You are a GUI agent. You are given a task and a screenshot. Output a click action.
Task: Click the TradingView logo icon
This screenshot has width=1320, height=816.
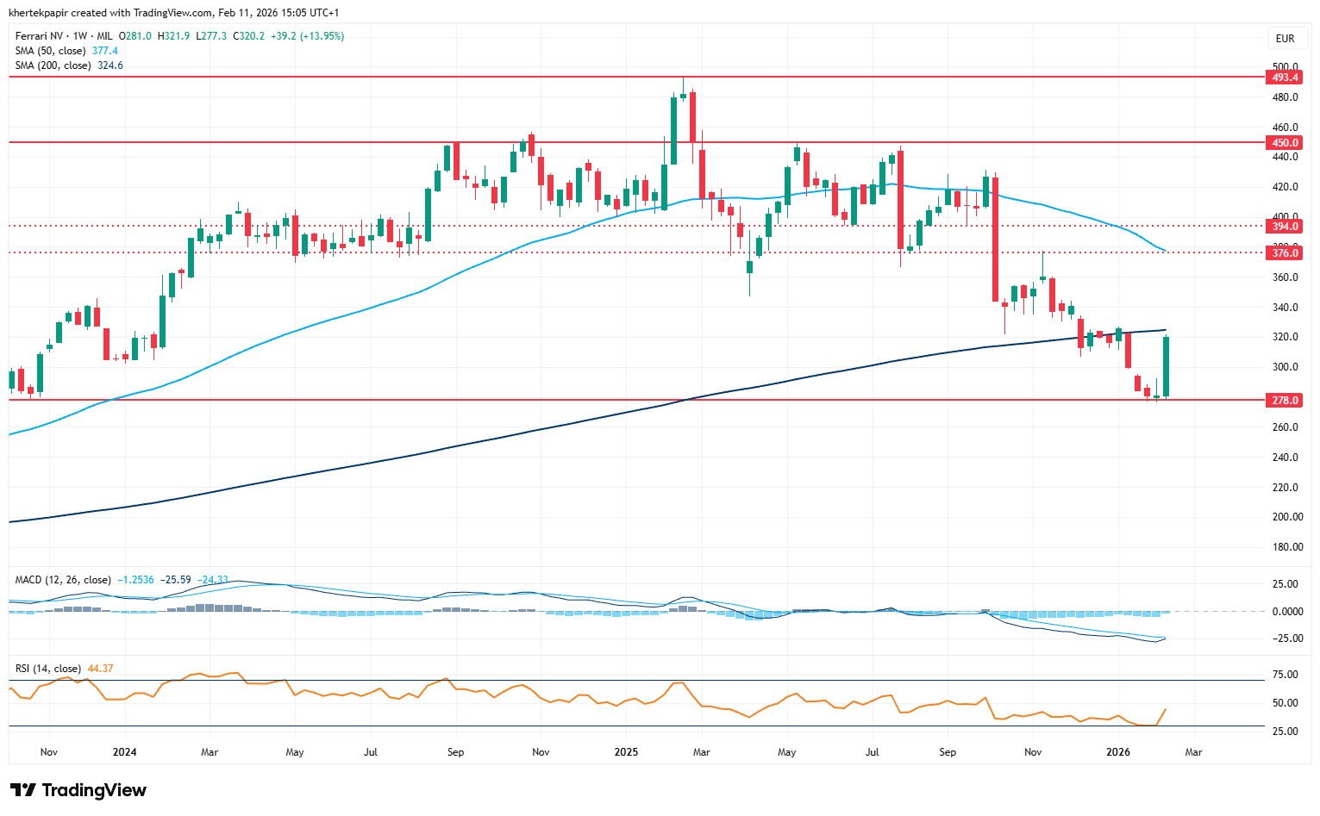pos(23,790)
